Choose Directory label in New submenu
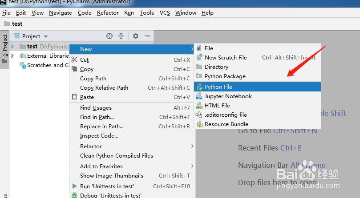The width and height of the screenshot is (360, 198). tap(216, 67)
